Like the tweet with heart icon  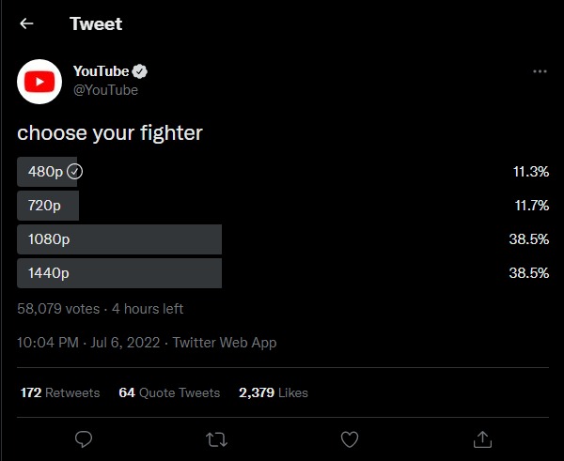[x=350, y=439]
